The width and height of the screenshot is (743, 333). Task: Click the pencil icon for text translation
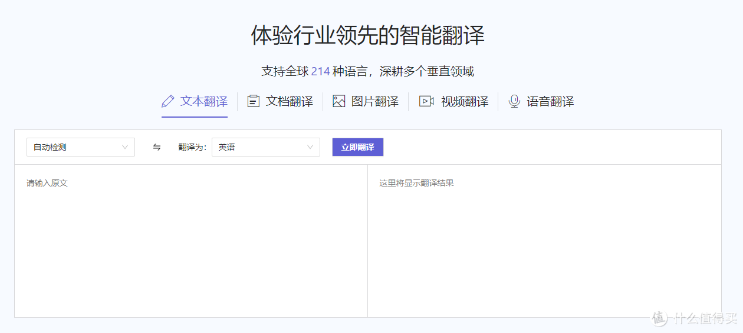click(x=168, y=101)
